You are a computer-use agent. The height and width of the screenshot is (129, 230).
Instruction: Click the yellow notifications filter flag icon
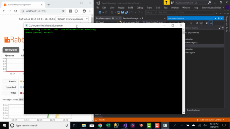point(166,3)
